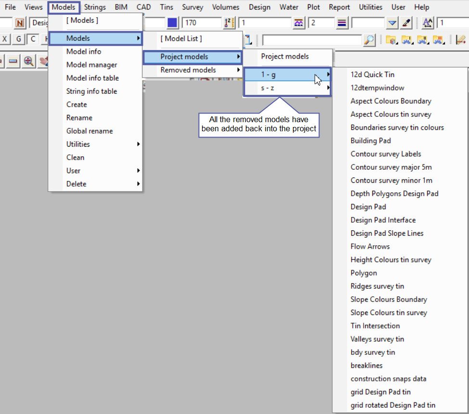
Task: Open the Survey menu
Action: click(x=192, y=7)
